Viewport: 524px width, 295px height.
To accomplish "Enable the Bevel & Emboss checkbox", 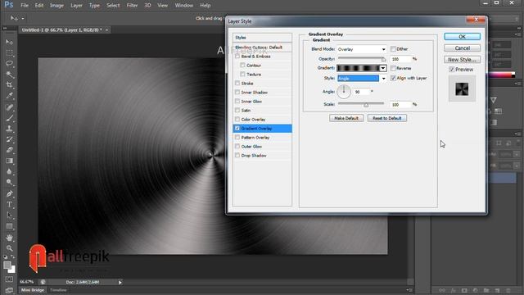I will tap(237, 57).
